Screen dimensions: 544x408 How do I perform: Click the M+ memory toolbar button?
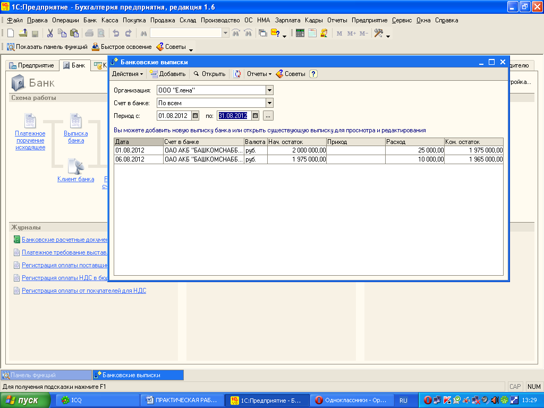[352, 33]
